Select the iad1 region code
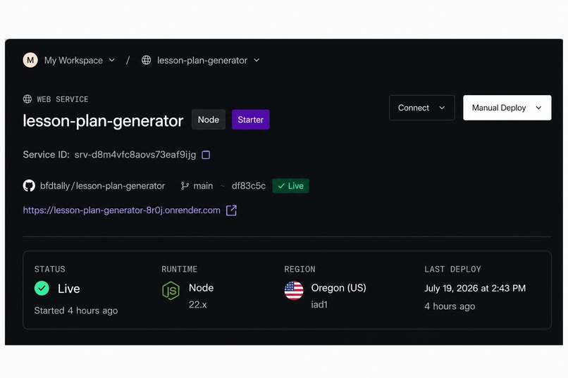The height and width of the screenshot is (378, 568). coord(319,305)
